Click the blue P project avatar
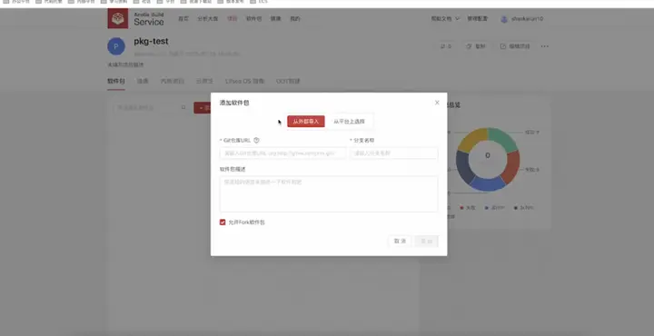654x336 pixels. click(116, 46)
